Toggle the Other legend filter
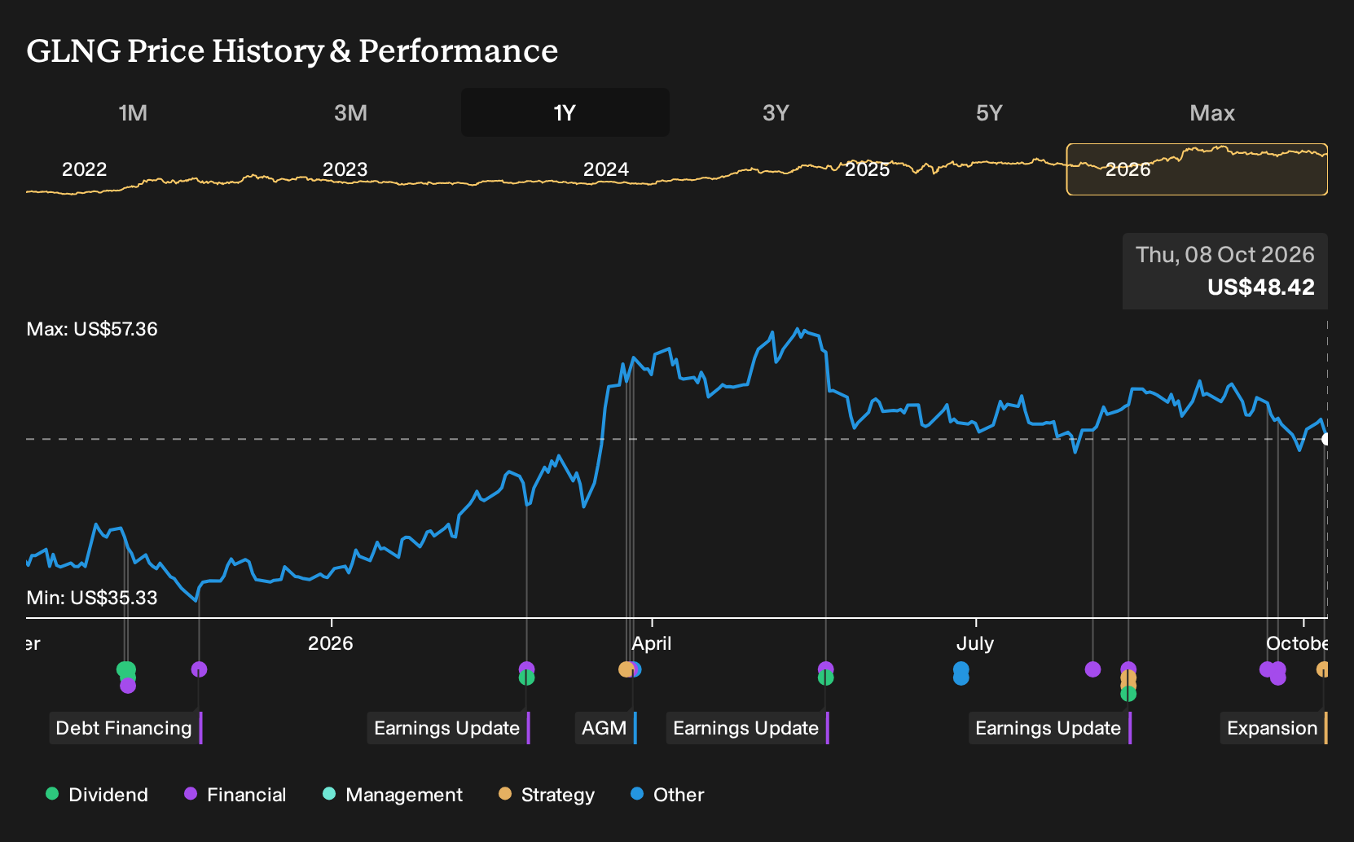1354x842 pixels. (667, 795)
